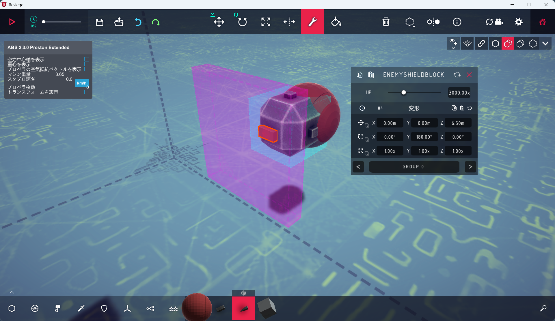
Task: Click the km/h unit button
Action: [x=82, y=83]
